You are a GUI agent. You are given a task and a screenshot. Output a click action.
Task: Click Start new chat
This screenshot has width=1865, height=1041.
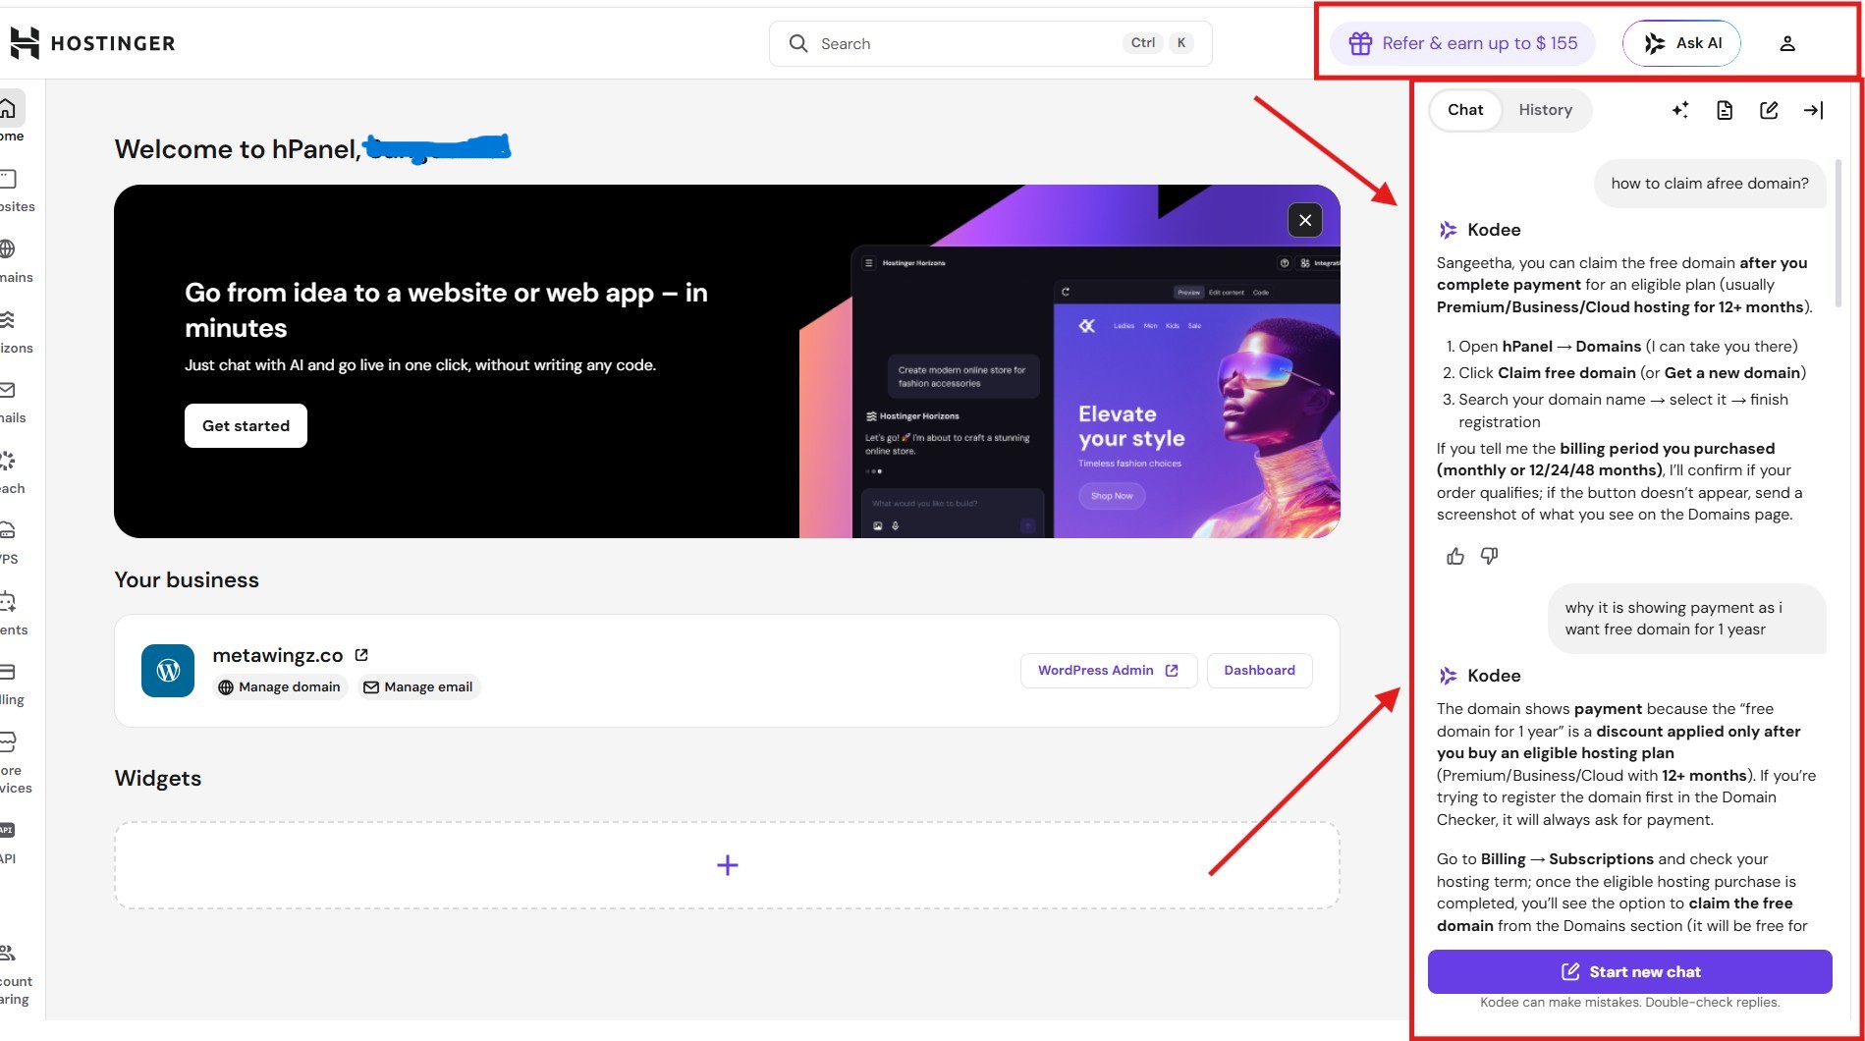[1629, 971]
